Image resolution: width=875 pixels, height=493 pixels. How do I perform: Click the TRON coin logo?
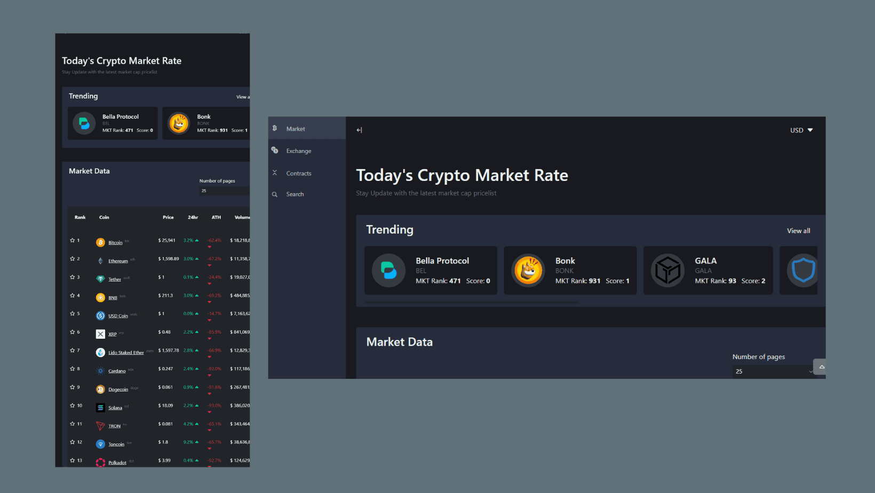[100, 426]
